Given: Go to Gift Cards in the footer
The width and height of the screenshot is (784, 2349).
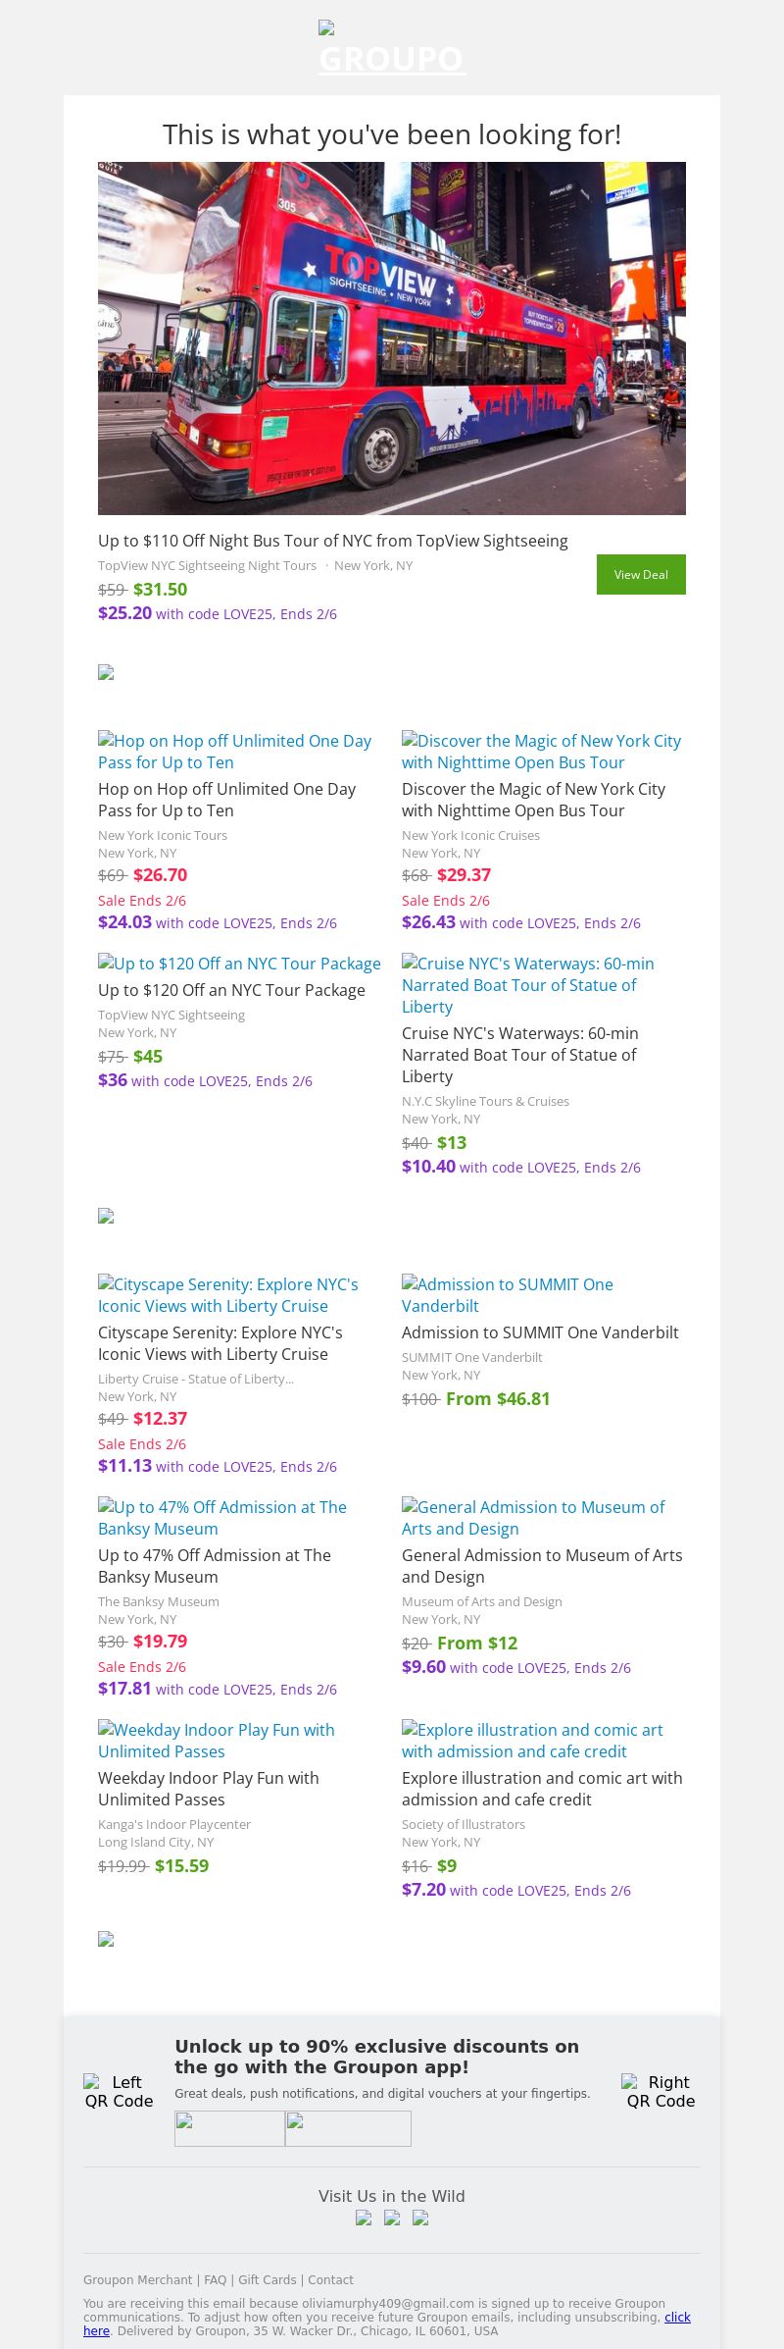Looking at the screenshot, I should point(267,2279).
